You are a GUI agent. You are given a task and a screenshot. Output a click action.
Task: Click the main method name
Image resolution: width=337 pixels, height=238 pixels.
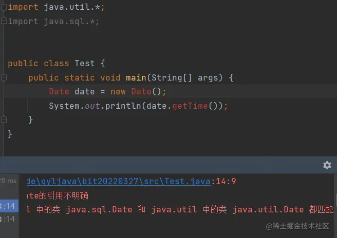(136, 77)
